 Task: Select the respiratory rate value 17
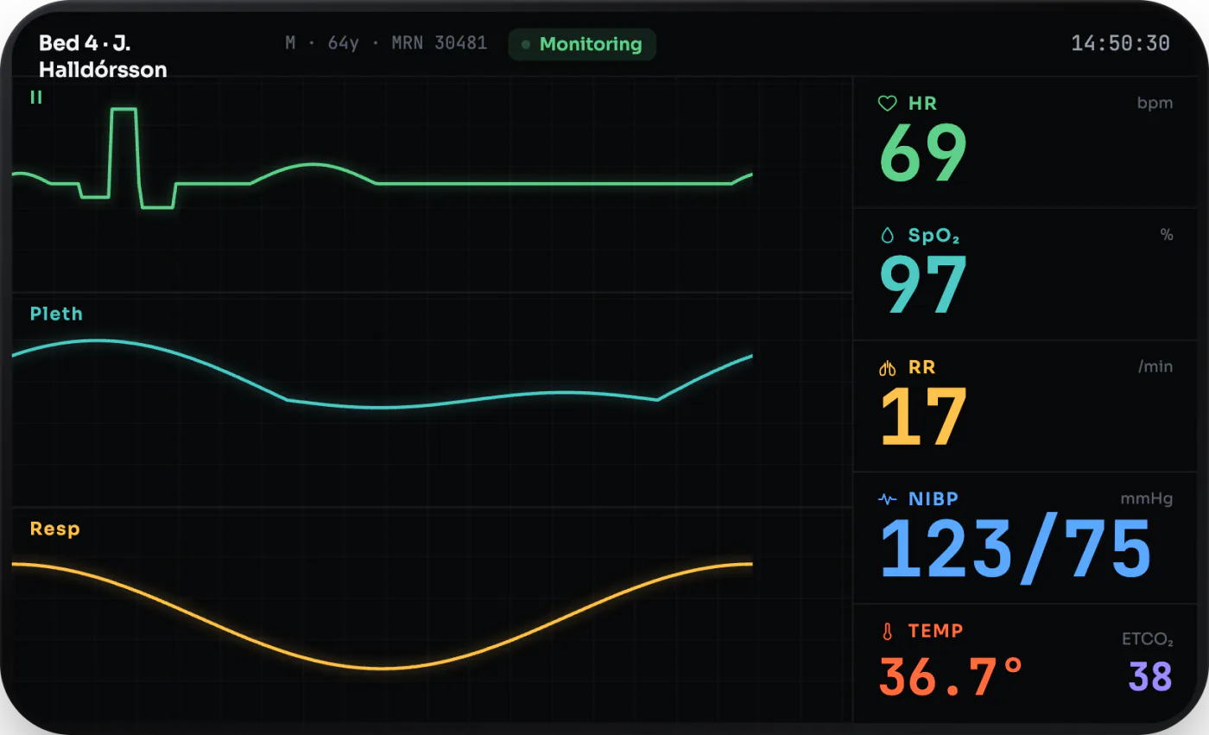(923, 417)
